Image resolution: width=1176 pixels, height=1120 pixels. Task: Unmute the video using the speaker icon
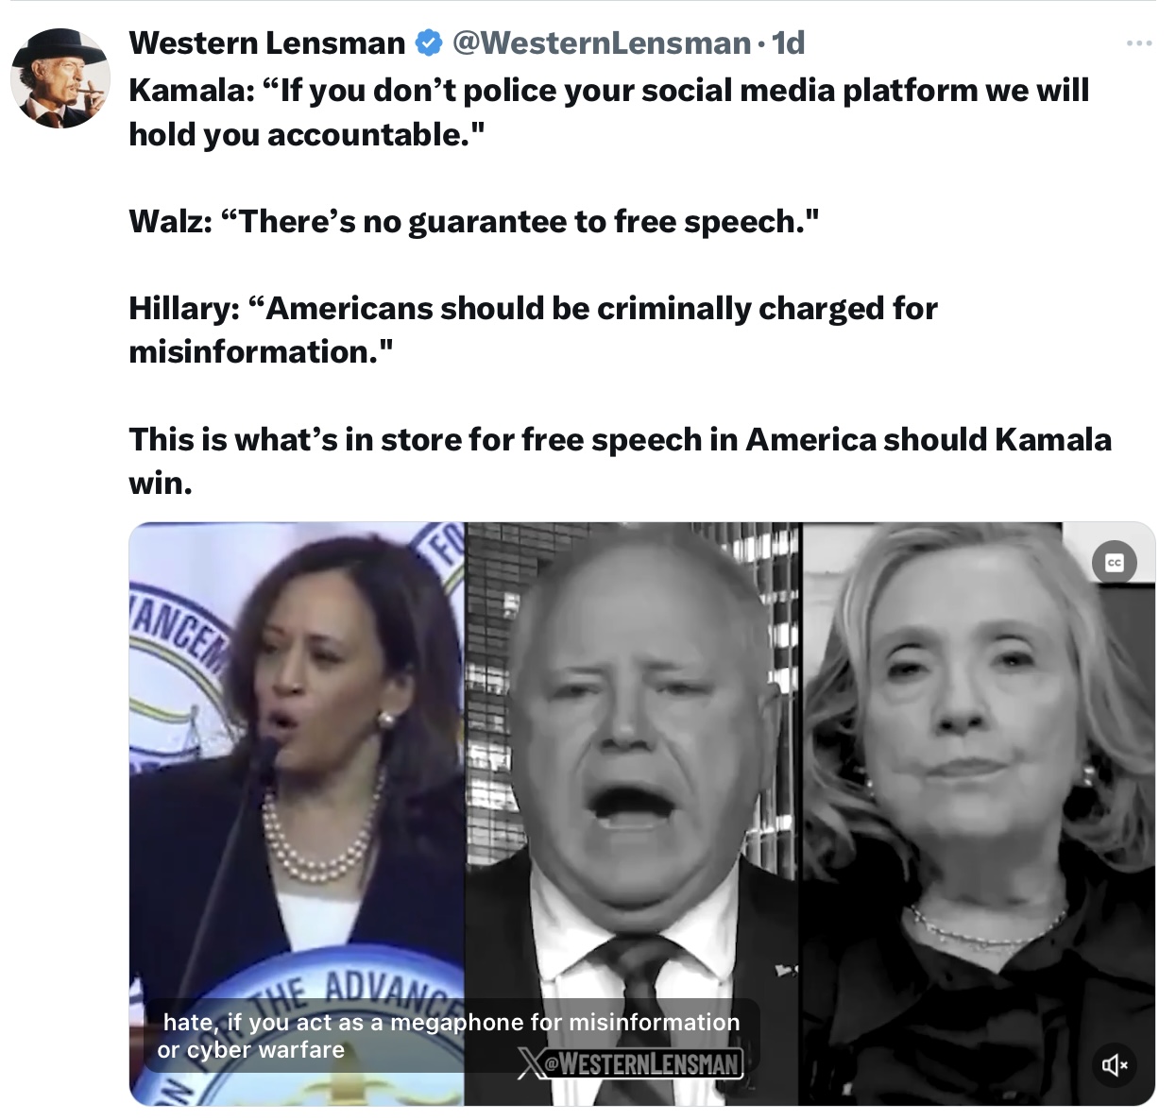click(1115, 1065)
